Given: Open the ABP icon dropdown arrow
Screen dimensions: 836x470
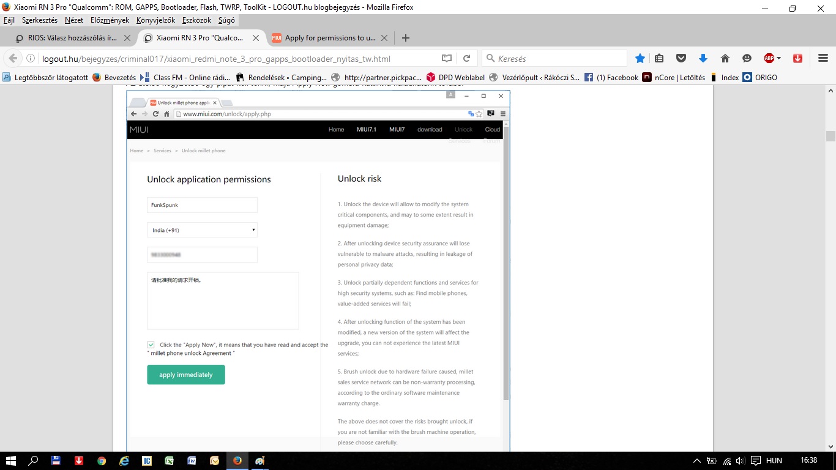Looking at the screenshot, I should tap(778, 59).
